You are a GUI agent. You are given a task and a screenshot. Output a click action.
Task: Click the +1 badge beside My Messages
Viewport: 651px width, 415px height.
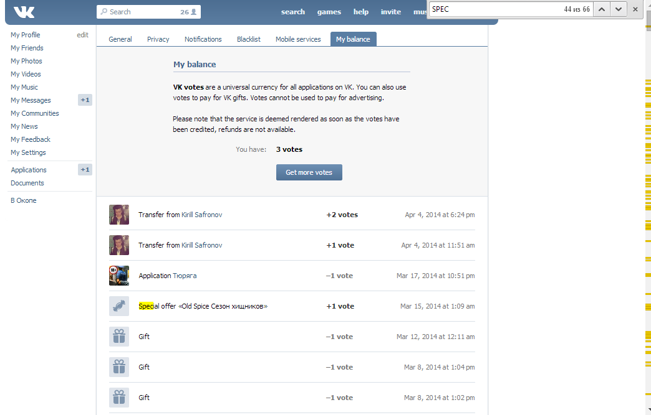coord(85,100)
